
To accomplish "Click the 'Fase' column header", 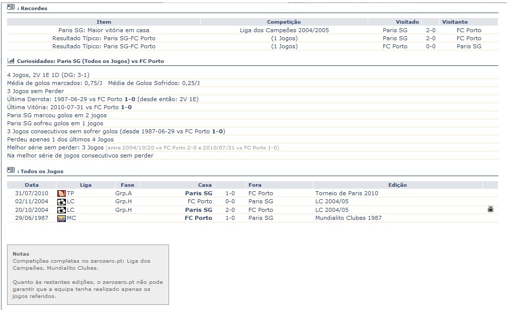I will coord(127,185).
